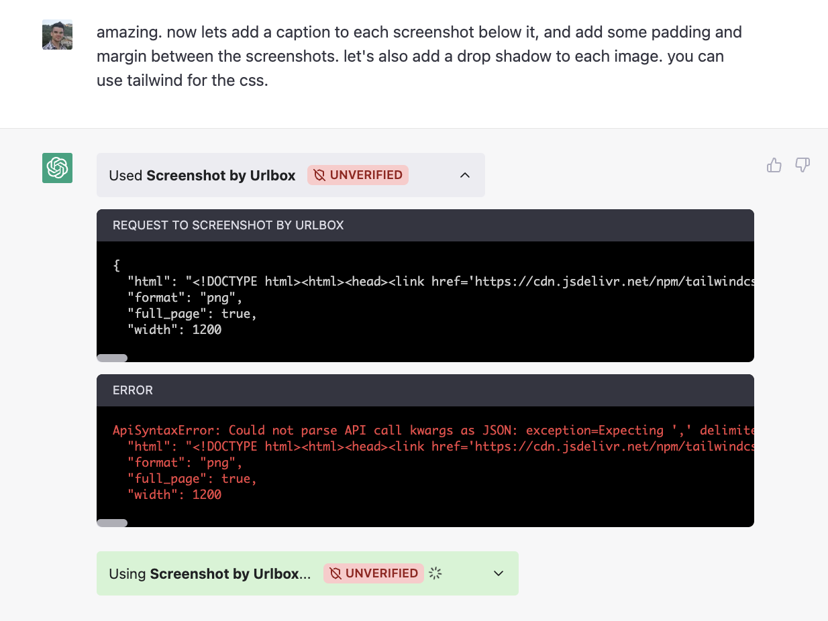Click the user profile photo avatar
828x621 pixels.
click(57, 34)
